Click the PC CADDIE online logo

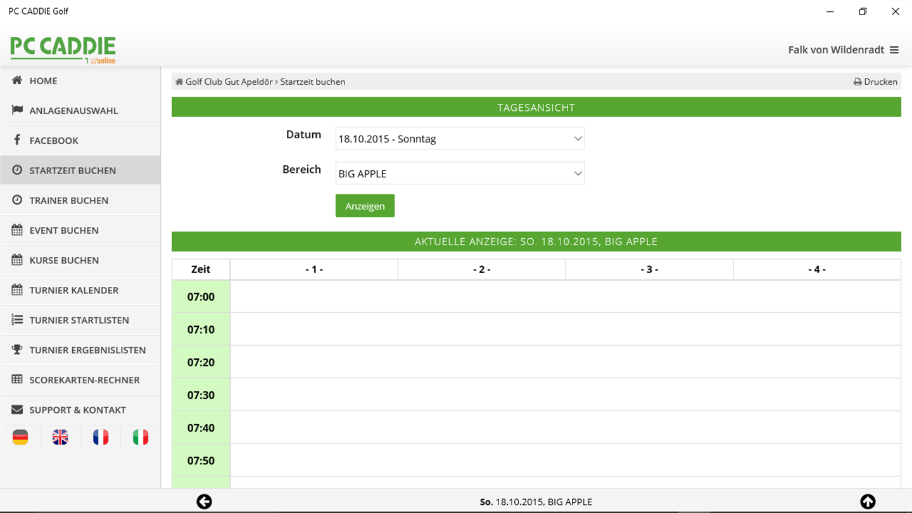coord(63,49)
